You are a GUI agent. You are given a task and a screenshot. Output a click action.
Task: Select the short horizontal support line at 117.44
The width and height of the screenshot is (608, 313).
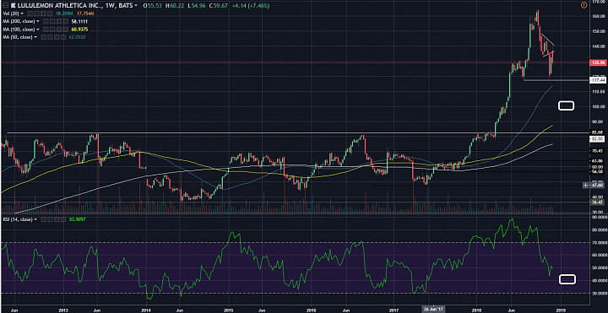pos(556,80)
